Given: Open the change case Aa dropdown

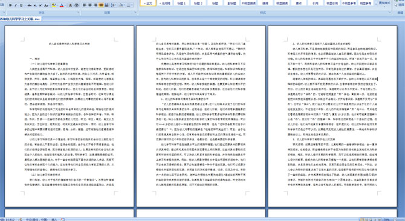Looking at the screenshot, I should tap(47, 5).
